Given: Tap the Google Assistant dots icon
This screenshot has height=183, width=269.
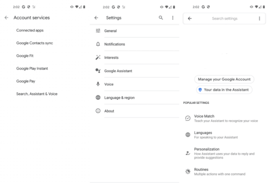Looking at the screenshot, I should 98,71.
